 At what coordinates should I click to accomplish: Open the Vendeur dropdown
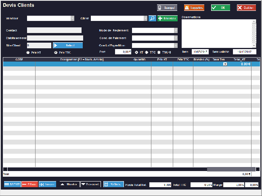pos(72,18)
